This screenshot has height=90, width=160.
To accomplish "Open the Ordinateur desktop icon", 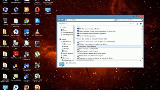I will (x=5, y=10).
